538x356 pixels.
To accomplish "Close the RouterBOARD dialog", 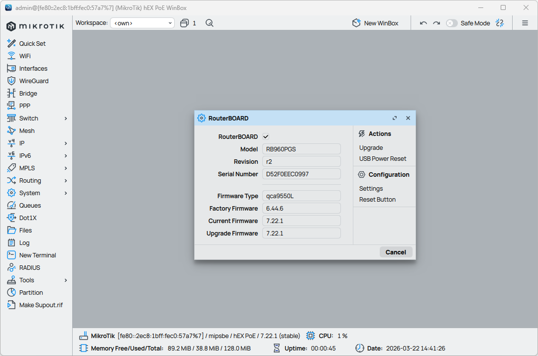I will tap(408, 118).
